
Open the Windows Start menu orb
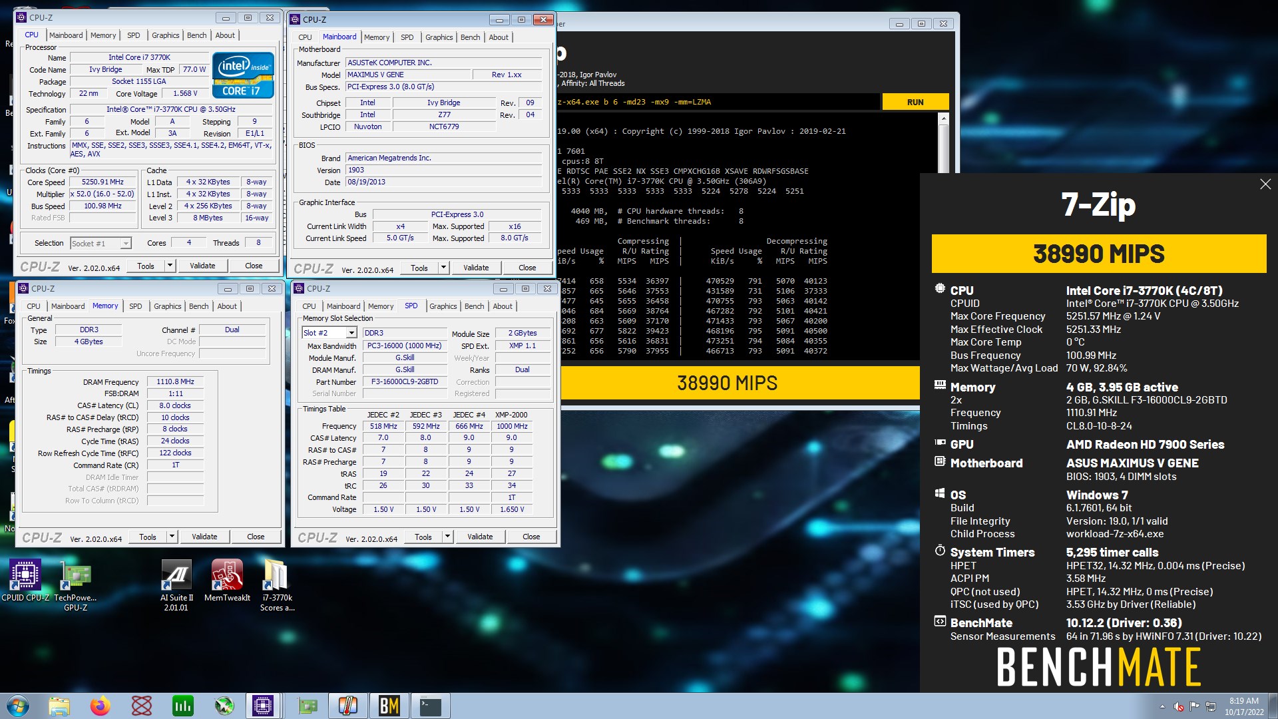coord(18,706)
